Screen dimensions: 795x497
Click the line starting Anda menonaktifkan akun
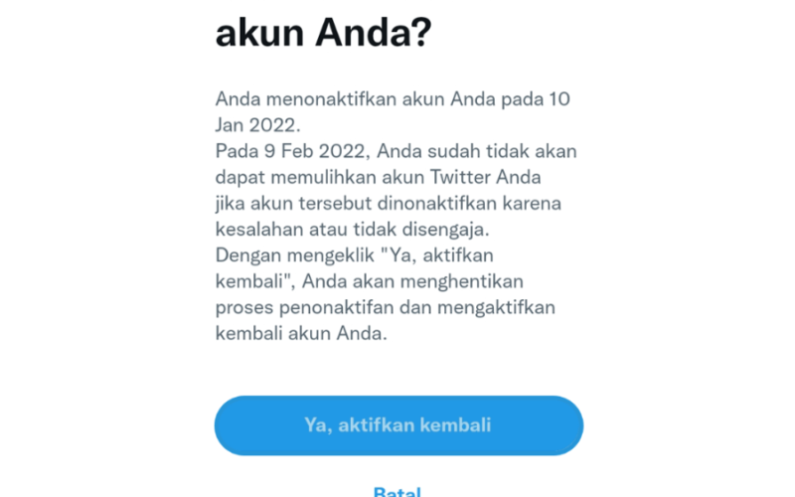(x=393, y=98)
